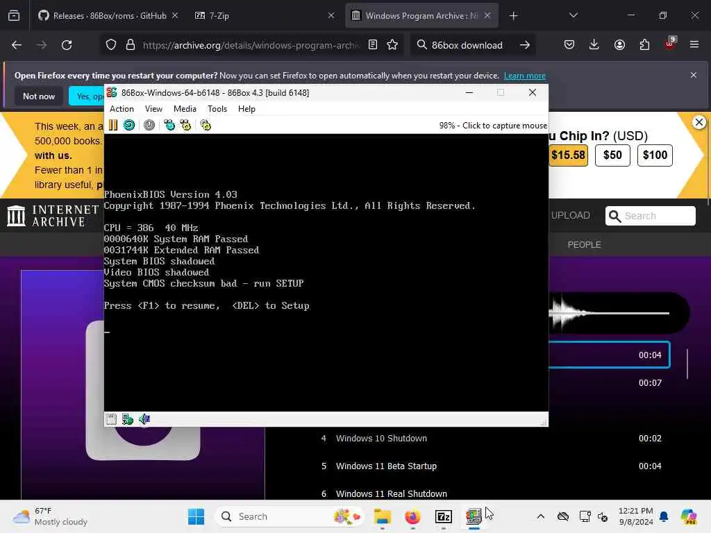This screenshot has width=711, height=533.
Task: Select the highlighted 00:04 track
Action: (609, 355)
